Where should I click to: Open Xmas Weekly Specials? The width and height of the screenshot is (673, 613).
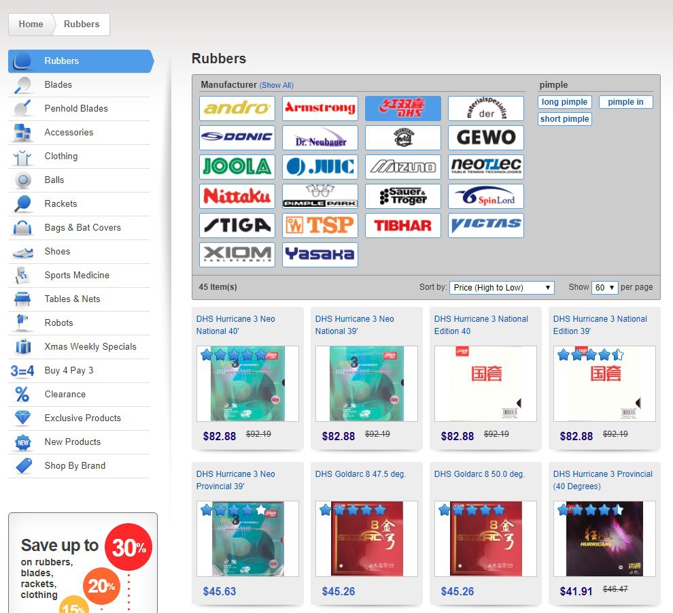[x=79, y=347]
